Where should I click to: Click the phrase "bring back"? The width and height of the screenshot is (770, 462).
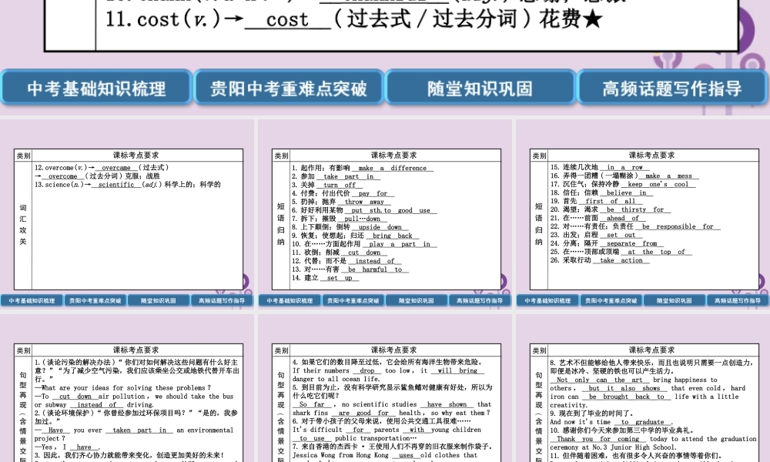click(x=392, y=236)
